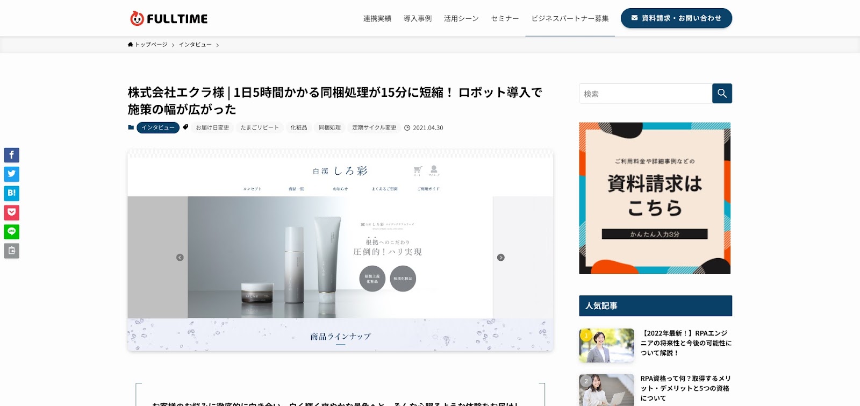Click 同梱処理 tag

click(x=329, y=128)
